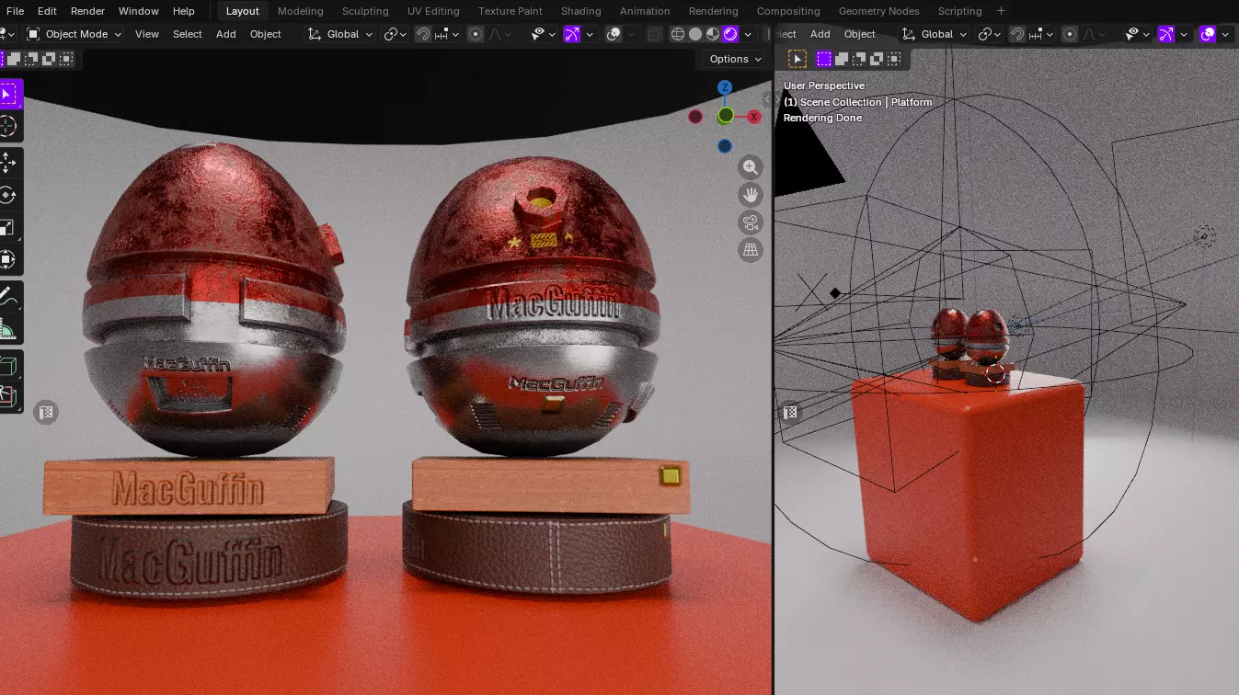This screenshot has width=1239, height=695.
Task: Open snapping options dropdown in left viewport
Action: click(447, 34)
